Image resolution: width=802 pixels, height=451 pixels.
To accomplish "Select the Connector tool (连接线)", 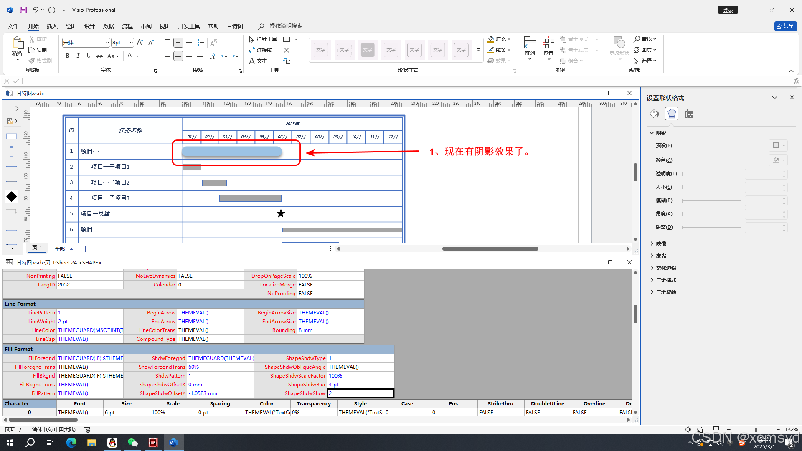I will pyautogui.click(x=260, y=50).
